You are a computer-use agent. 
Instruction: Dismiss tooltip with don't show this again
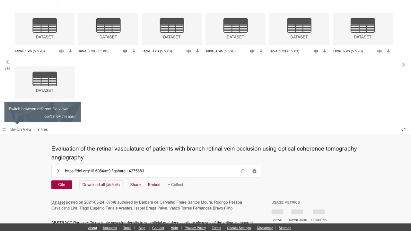pyautogui.click(x=60, y=116)
